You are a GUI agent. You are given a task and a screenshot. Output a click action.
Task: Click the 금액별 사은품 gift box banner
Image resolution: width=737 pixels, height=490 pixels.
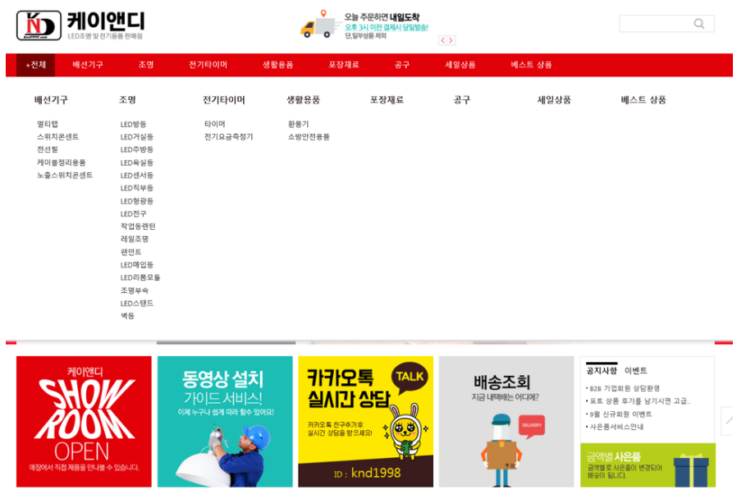click(x=648, y=465)
